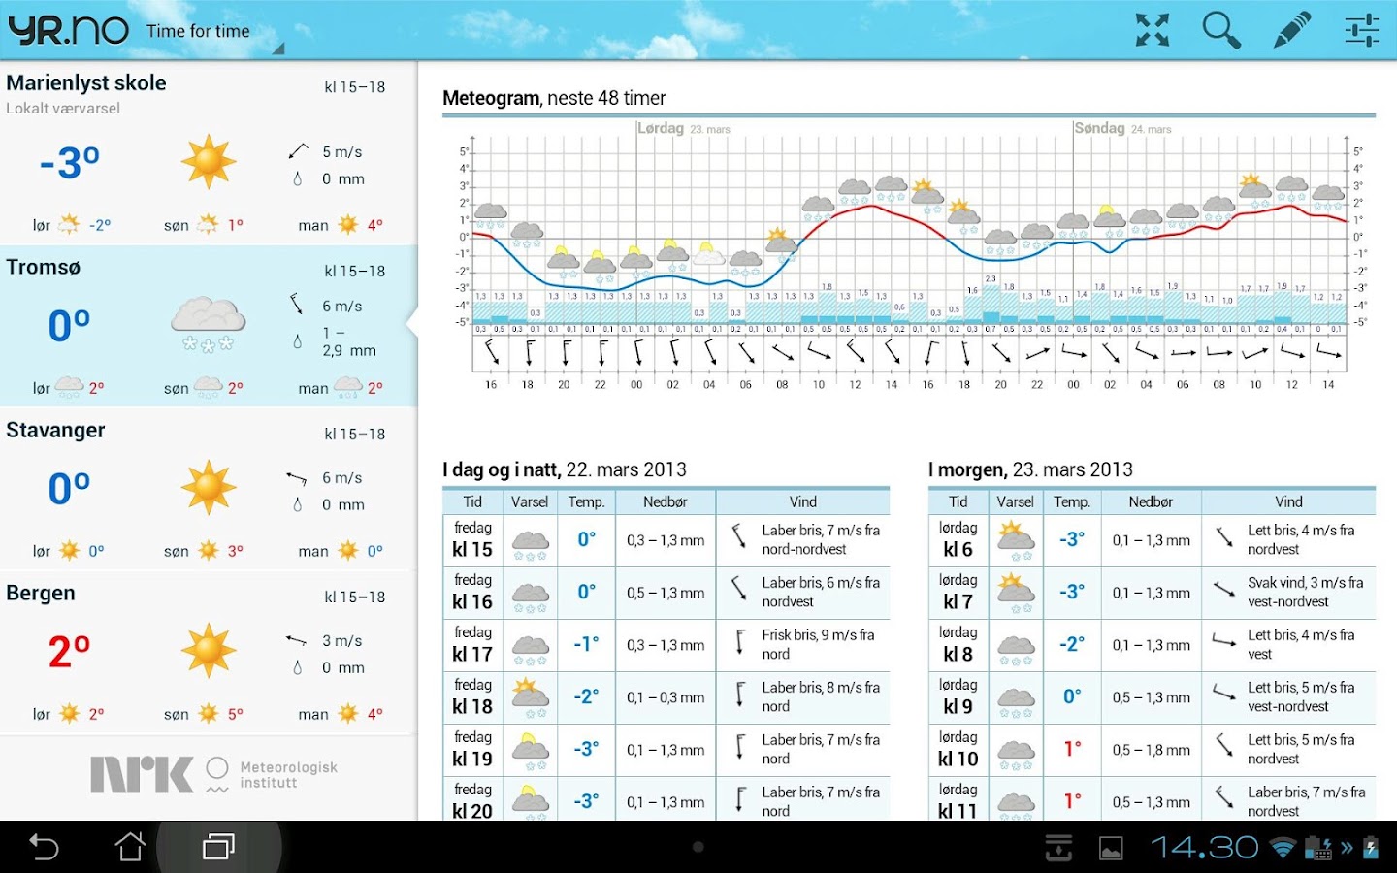Select fredag kl 17 forecast row
Viewport: 1397px width, 873px height.
point(666,645)
